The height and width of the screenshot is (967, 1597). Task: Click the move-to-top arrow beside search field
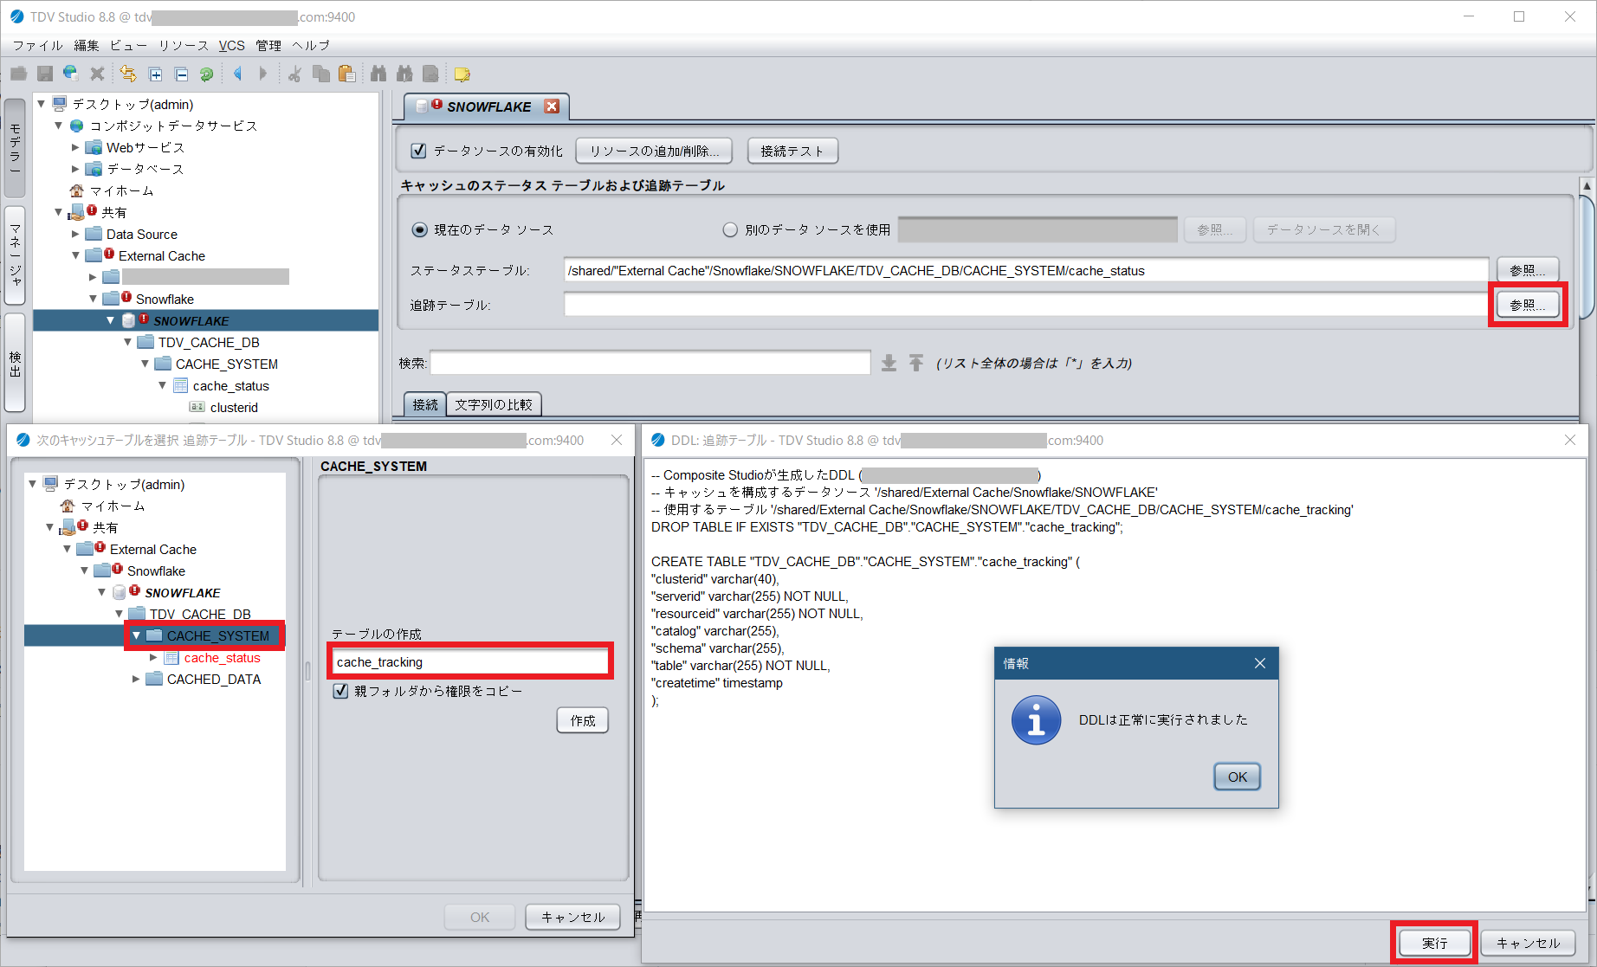pyautogui.click(x=916, y=363)
